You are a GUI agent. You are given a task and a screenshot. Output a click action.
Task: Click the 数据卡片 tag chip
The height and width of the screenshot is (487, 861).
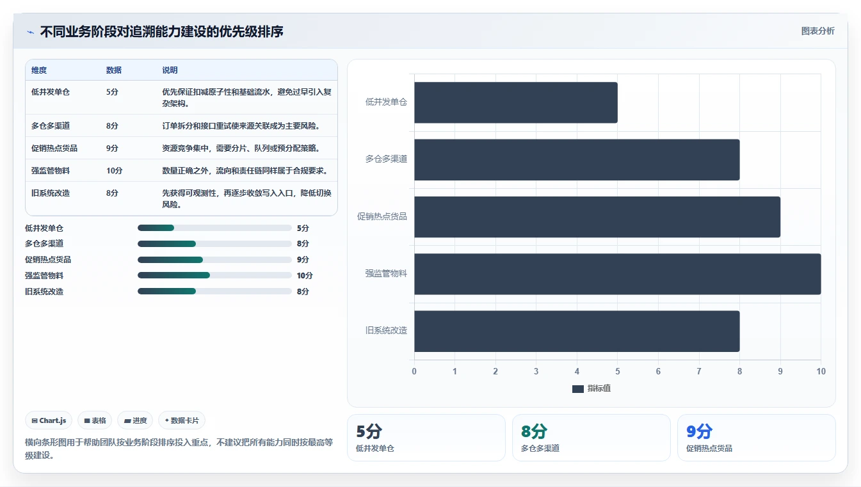click(x=182, y=420)
